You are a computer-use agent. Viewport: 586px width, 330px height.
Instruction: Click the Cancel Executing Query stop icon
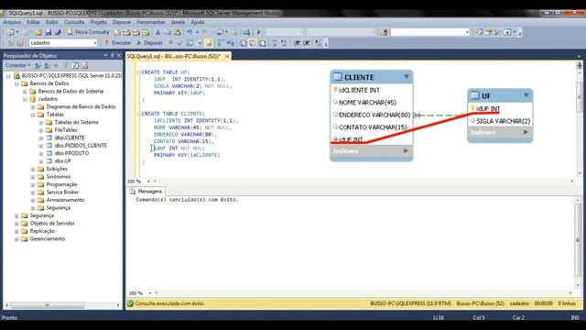pos(170,43)
